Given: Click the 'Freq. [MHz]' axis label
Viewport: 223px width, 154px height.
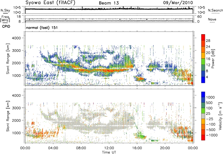Looking at the screenshot, I should [5, 19].
